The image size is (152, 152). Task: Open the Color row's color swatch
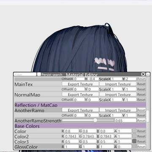(134, 131)
